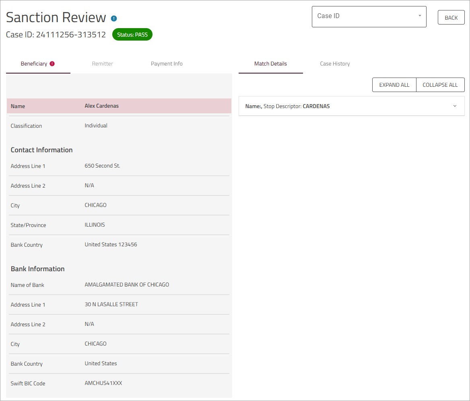Click EXPAND ALL for match details
470x401 pixels.
coord(394,85)
